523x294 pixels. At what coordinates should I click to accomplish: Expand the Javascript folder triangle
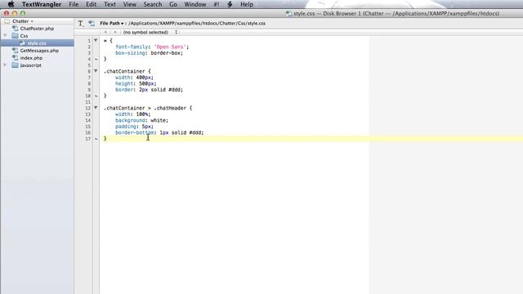[5, 65]
